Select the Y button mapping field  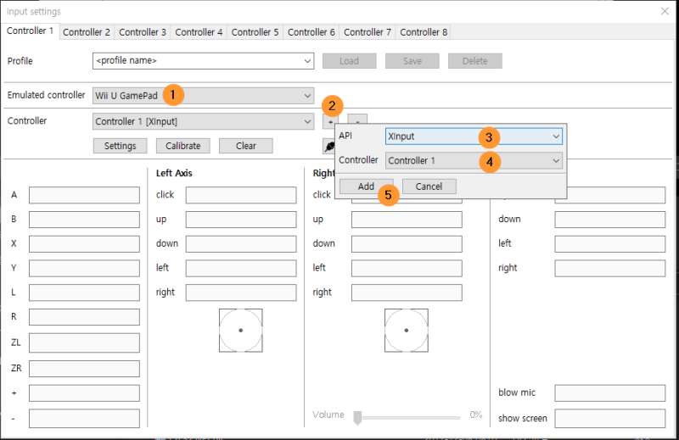[84, 268]
